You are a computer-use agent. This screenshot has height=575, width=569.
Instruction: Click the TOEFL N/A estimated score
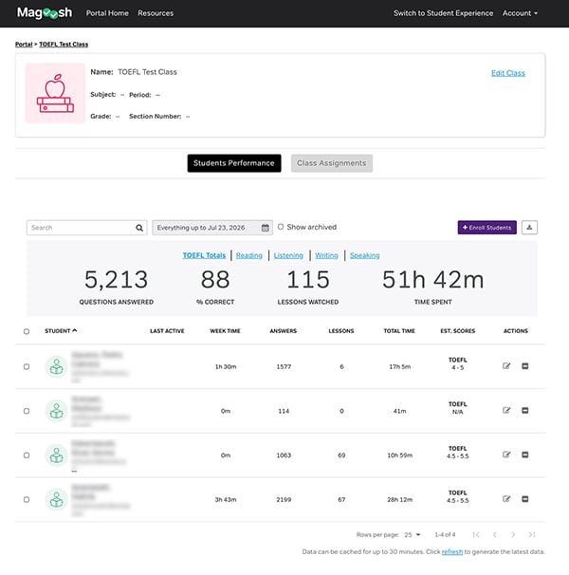click(x=457, y=408)
